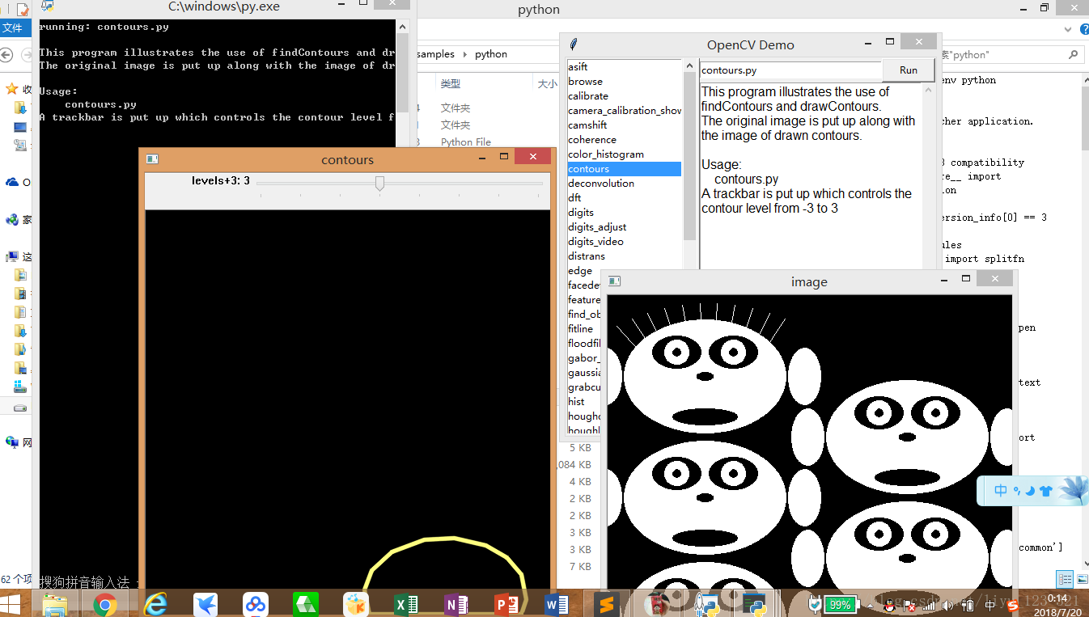
Task: Click the py.exe console scrollbar
Action: [x=402, y=73]
